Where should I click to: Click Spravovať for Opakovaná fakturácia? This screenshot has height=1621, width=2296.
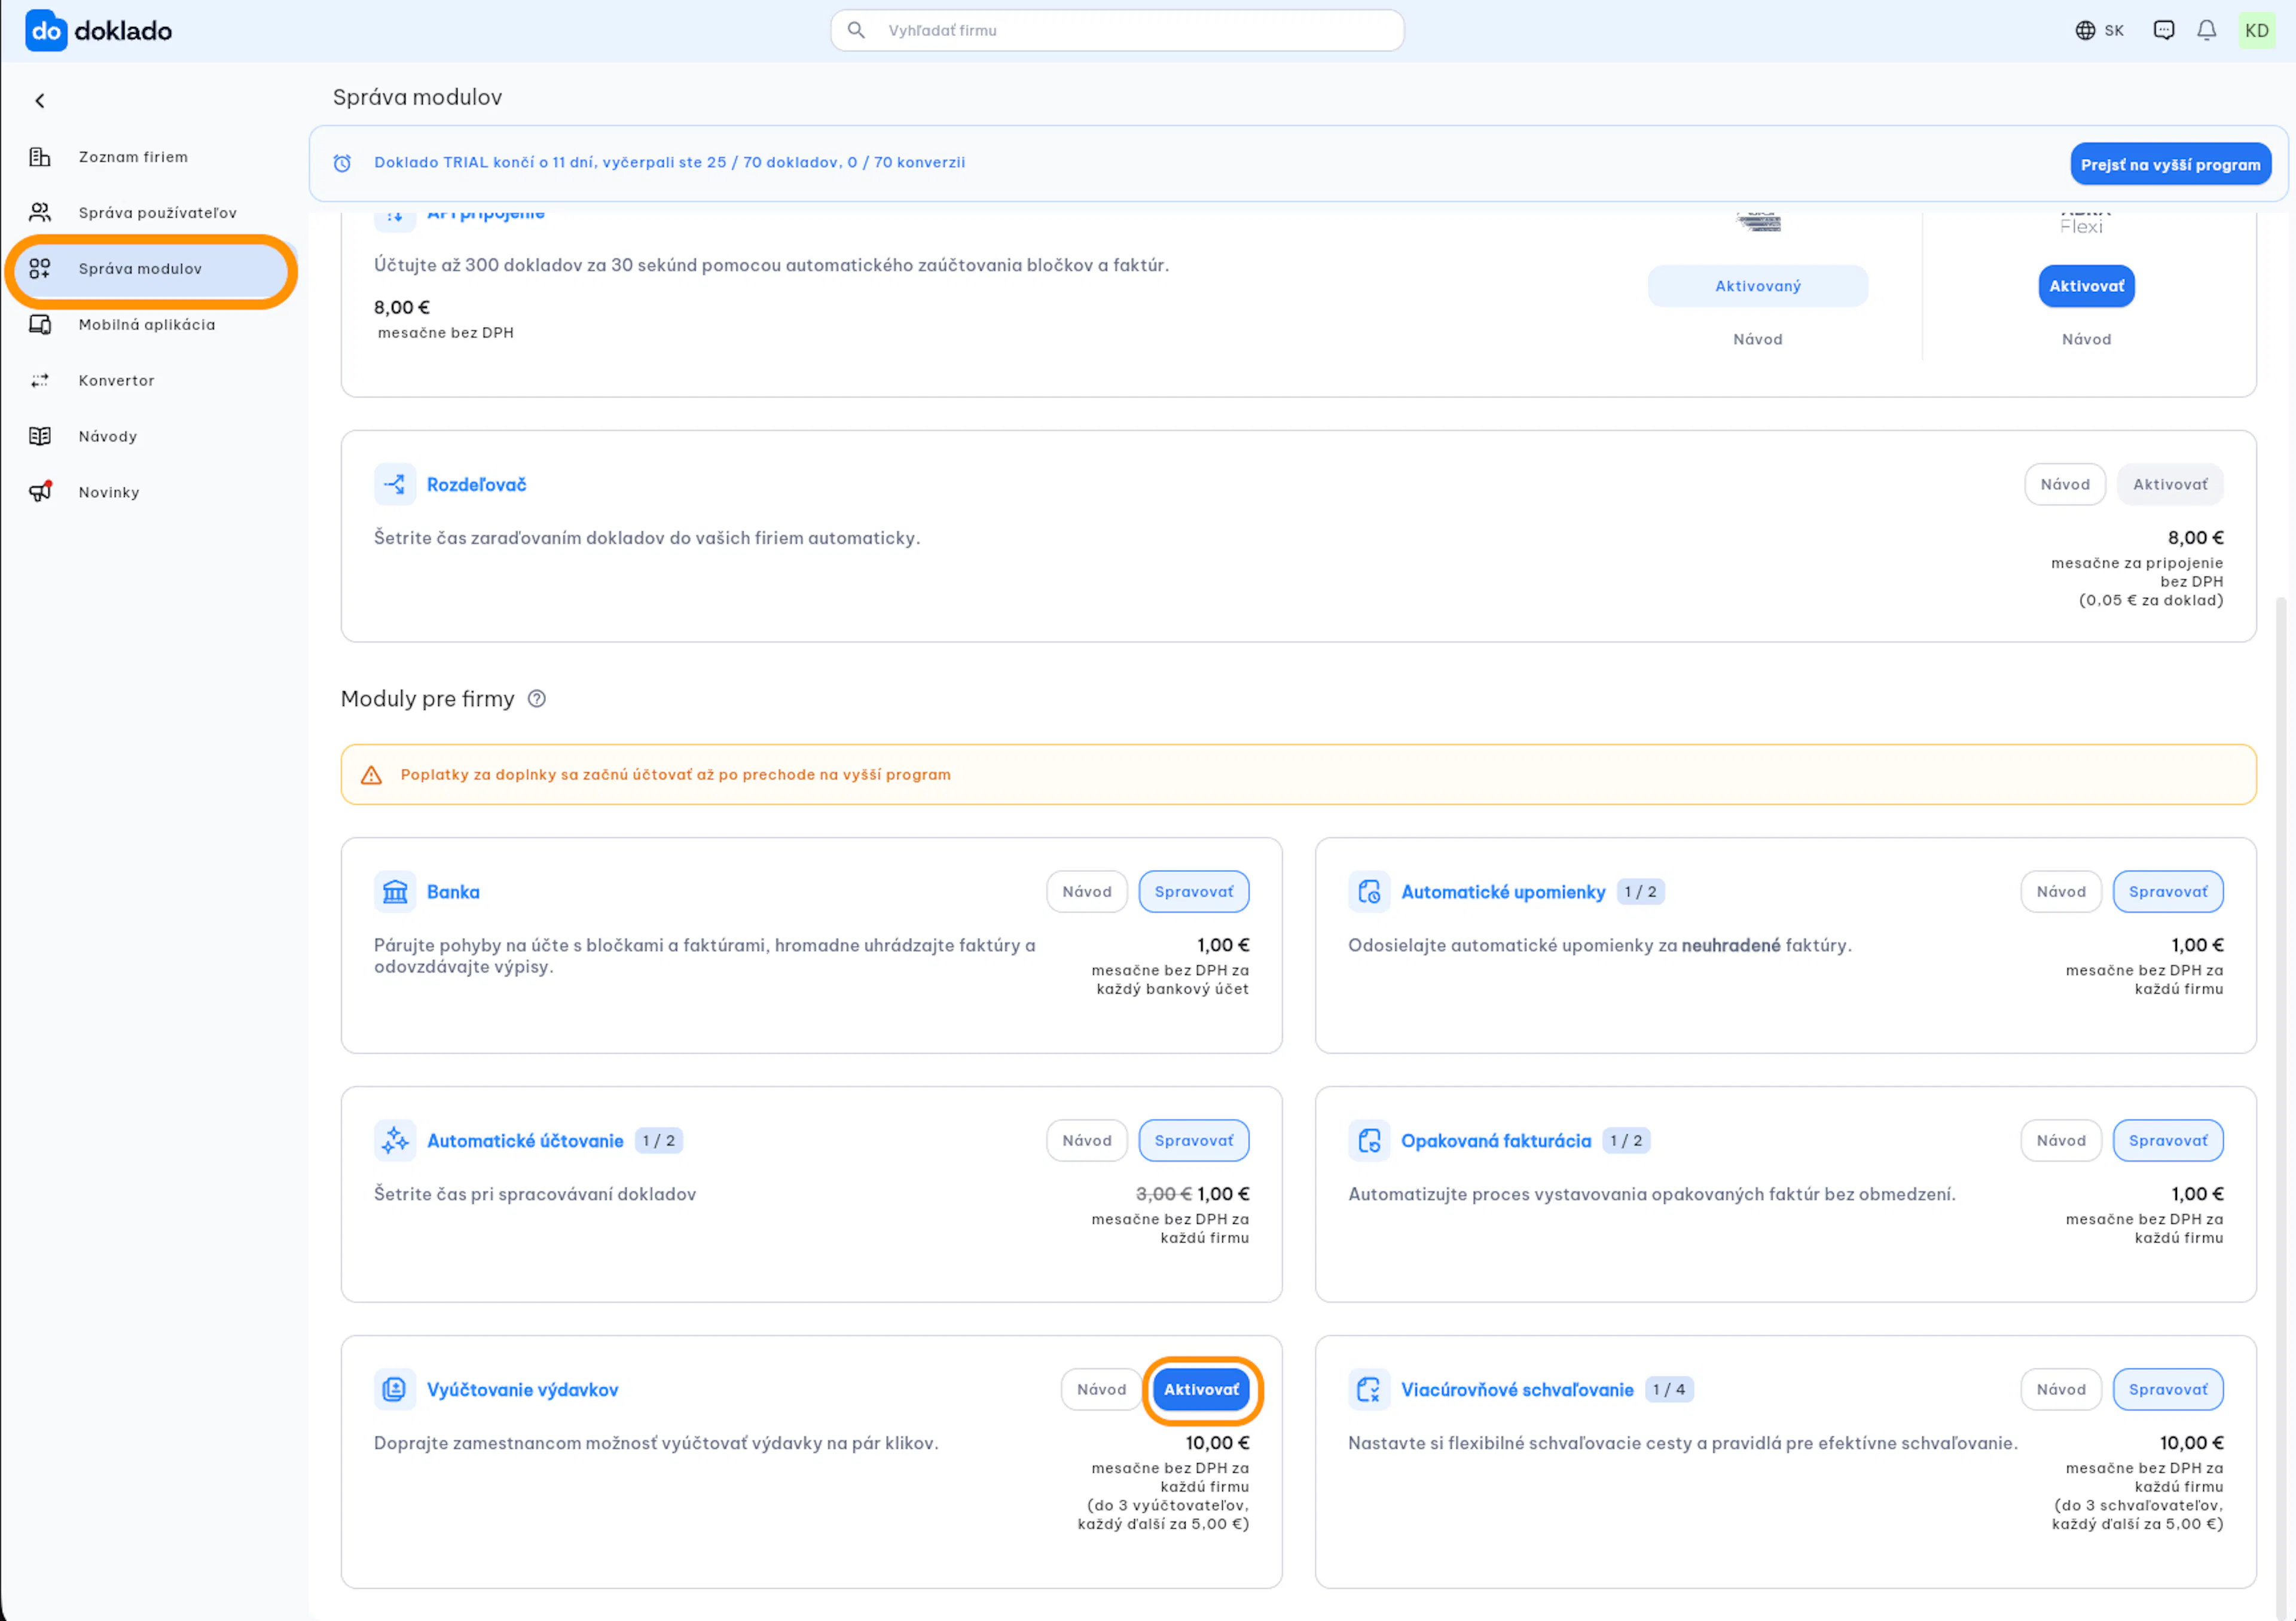point(2168,1141)
